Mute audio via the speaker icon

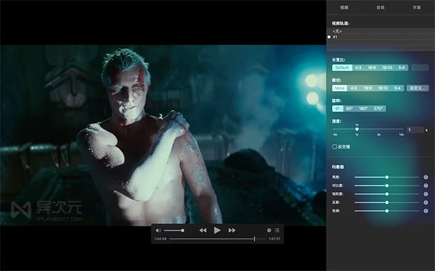coord(158,230)
